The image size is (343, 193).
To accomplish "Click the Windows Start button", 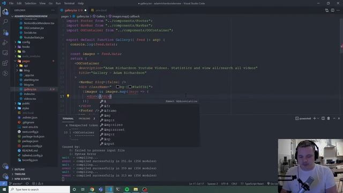I will tap(4, 189).
